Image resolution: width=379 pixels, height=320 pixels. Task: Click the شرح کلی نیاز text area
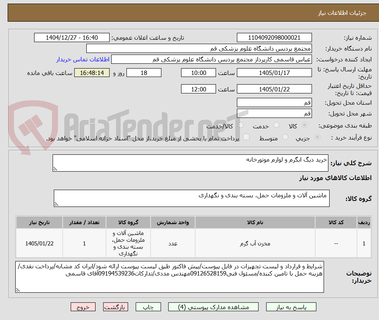coord(190,163)
